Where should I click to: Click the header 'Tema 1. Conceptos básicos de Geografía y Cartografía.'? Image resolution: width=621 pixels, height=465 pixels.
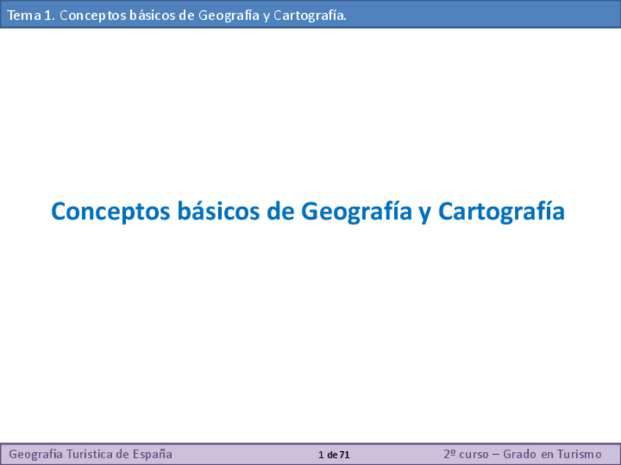176,15
